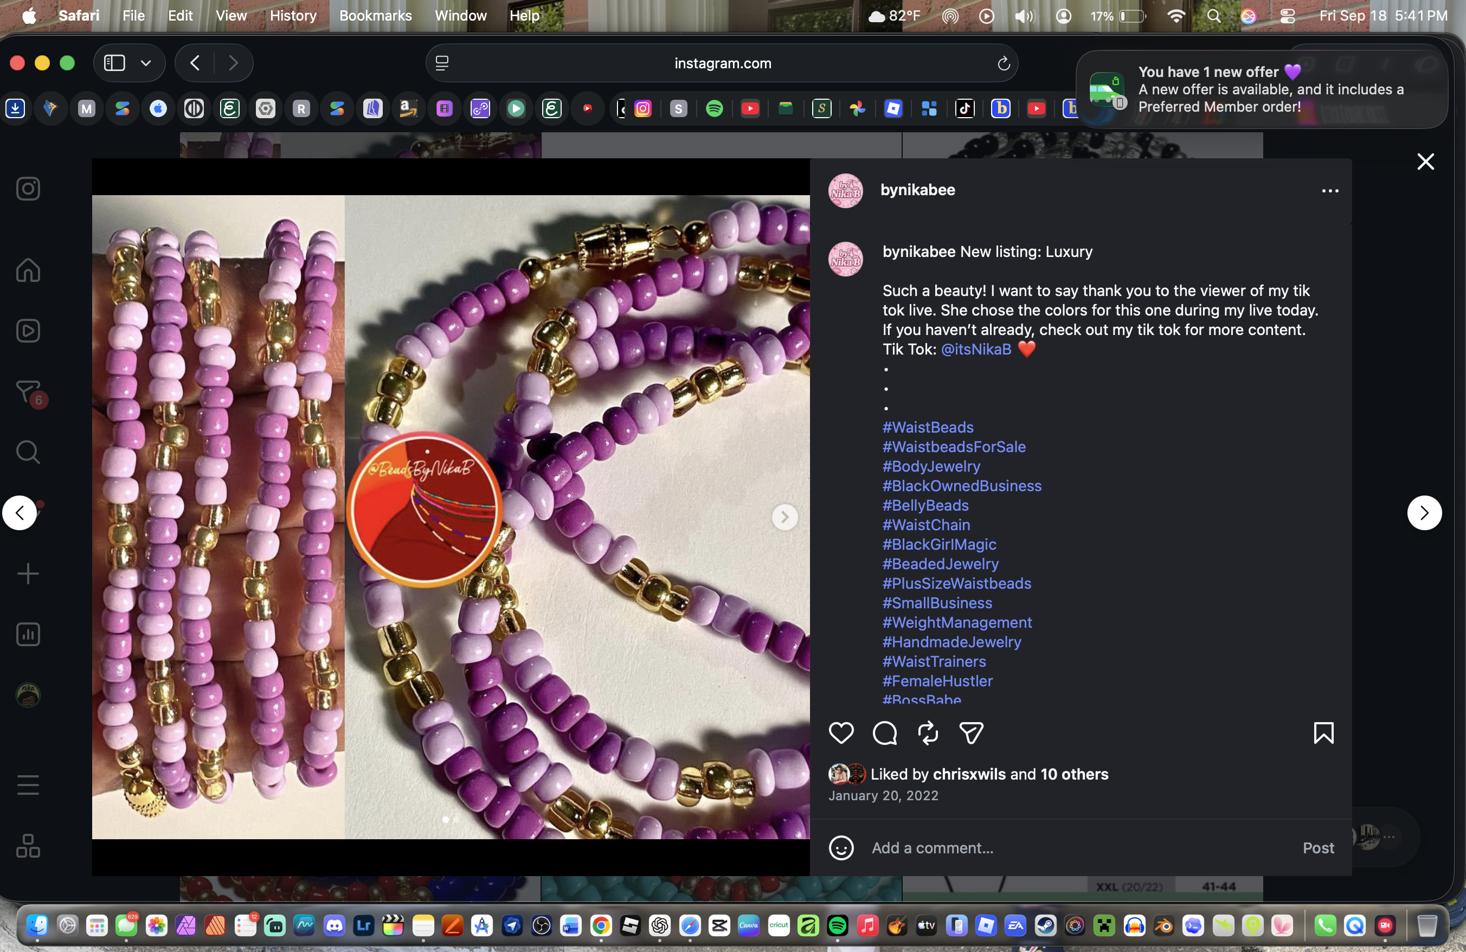Open Messages icon with 6 badge
This screenshot has height=952, width=1466.
[x=28, y=393]
